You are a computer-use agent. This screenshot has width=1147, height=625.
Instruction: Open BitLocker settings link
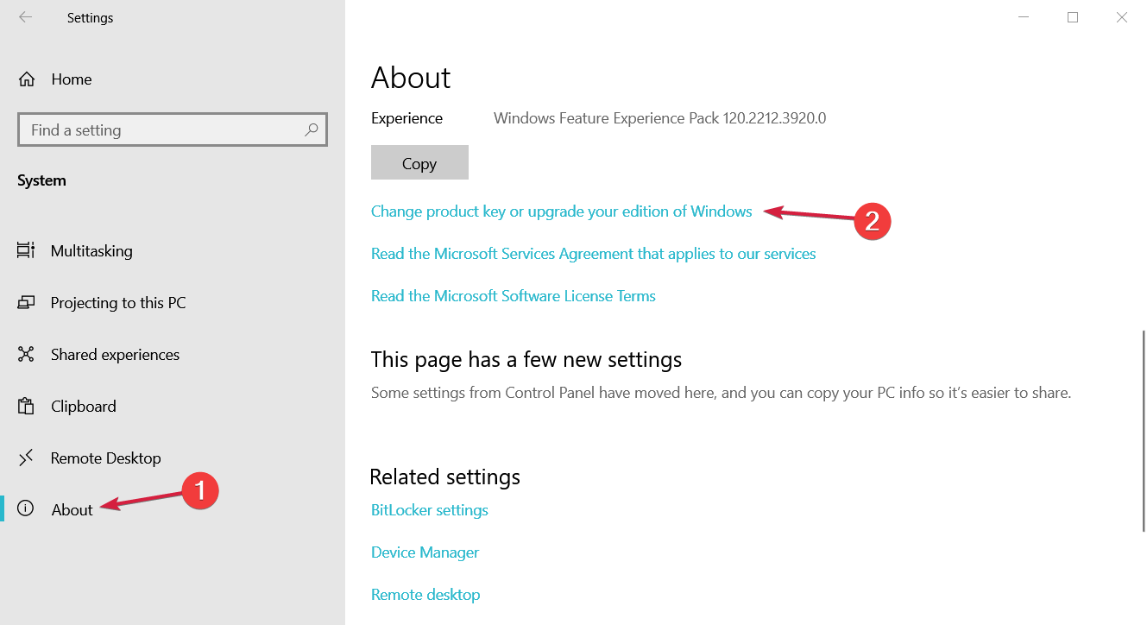click(430, 510)
